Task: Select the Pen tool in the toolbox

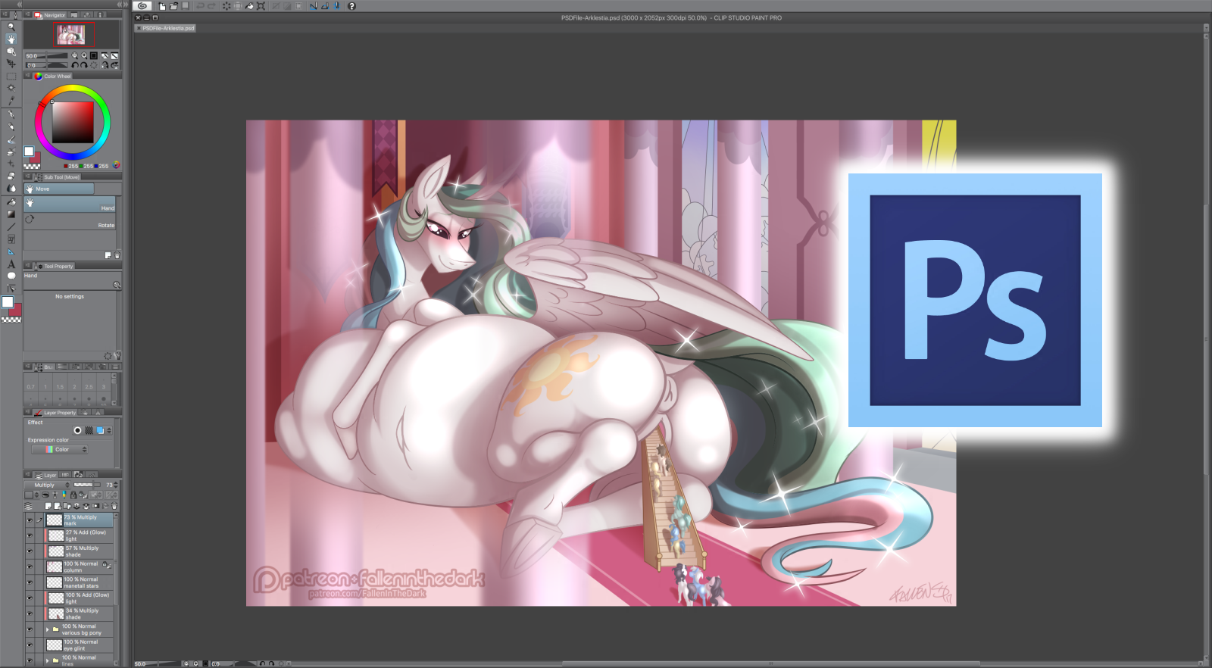Action: [x=11, y=114]
